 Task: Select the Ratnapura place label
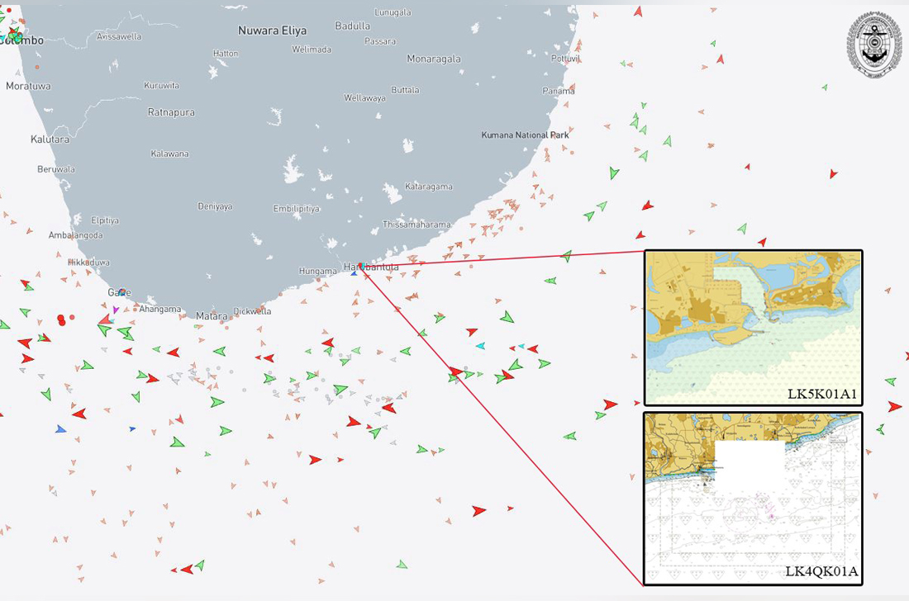(x=171, y=111)
